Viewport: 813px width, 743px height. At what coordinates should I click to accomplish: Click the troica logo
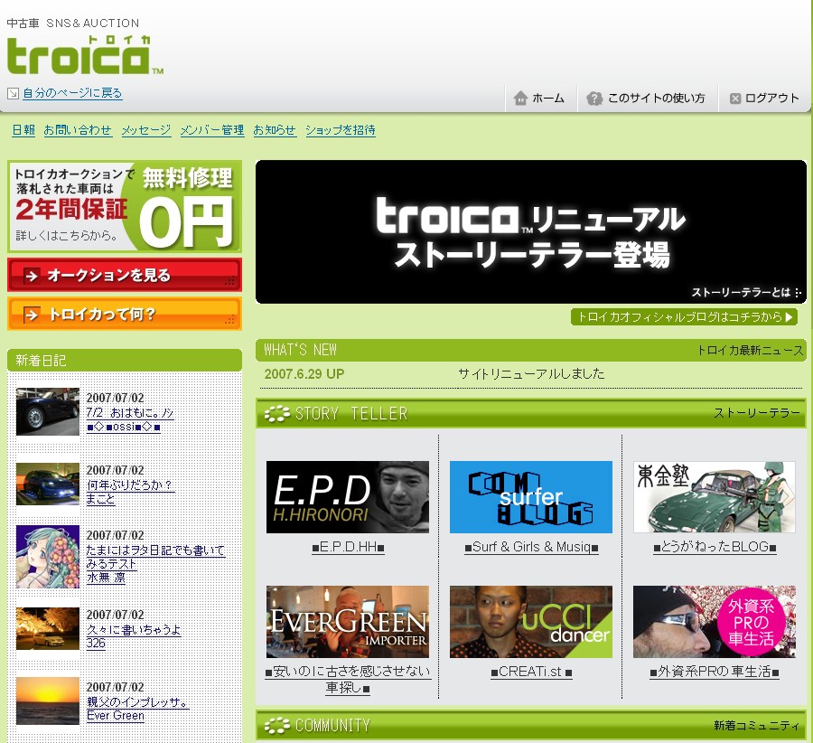click(x=85, y=55)
